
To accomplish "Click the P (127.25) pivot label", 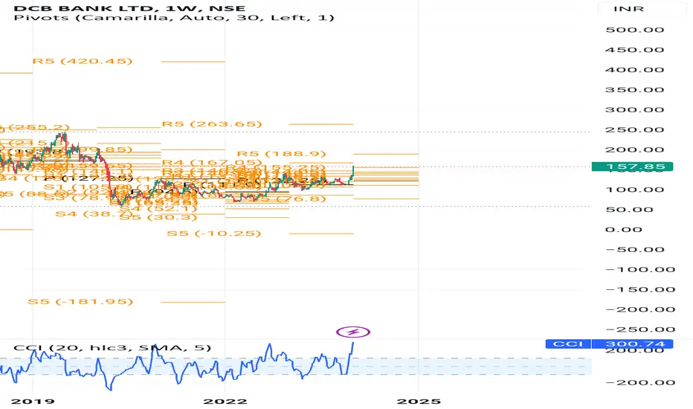I will (x=88, y=178).
